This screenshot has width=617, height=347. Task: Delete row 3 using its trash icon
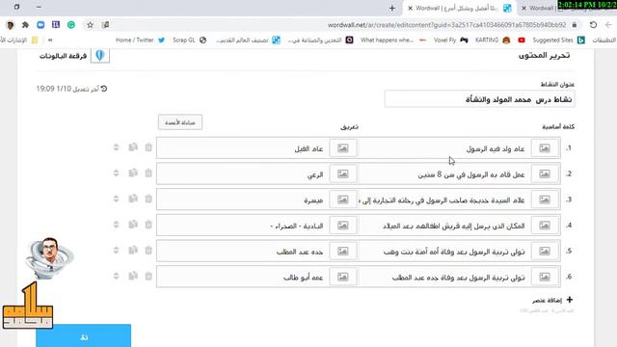(148, 199)
